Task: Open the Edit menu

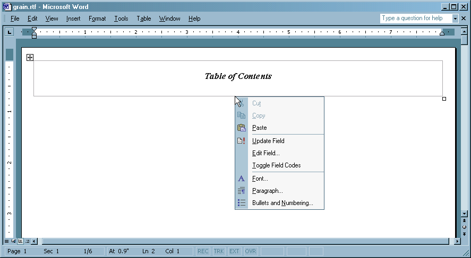Action: 32,19
